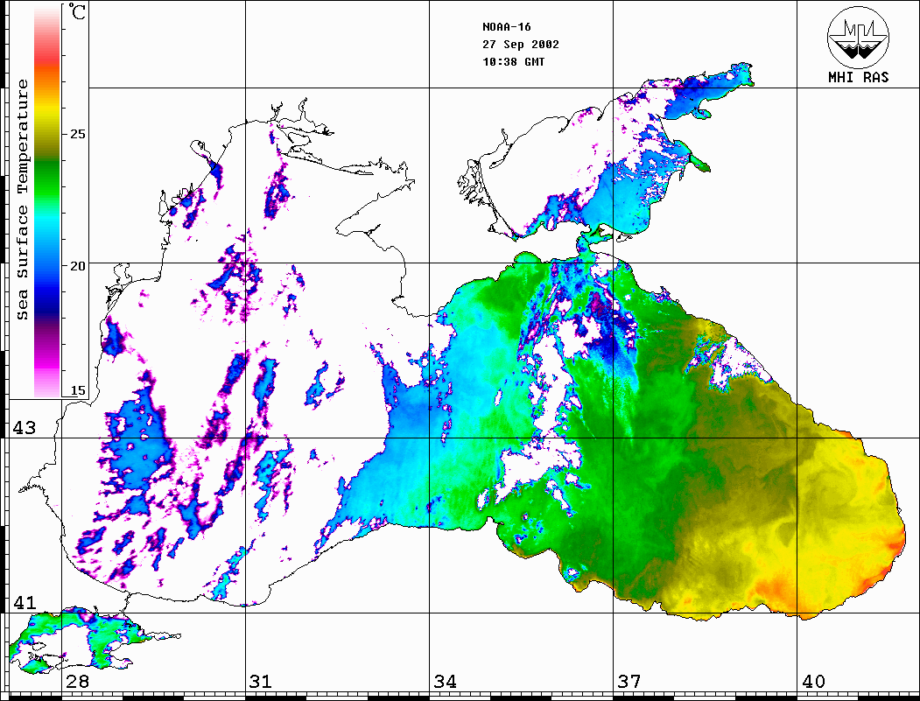
Task: Click longitude label 40
Action: click(x=813, y=681)
